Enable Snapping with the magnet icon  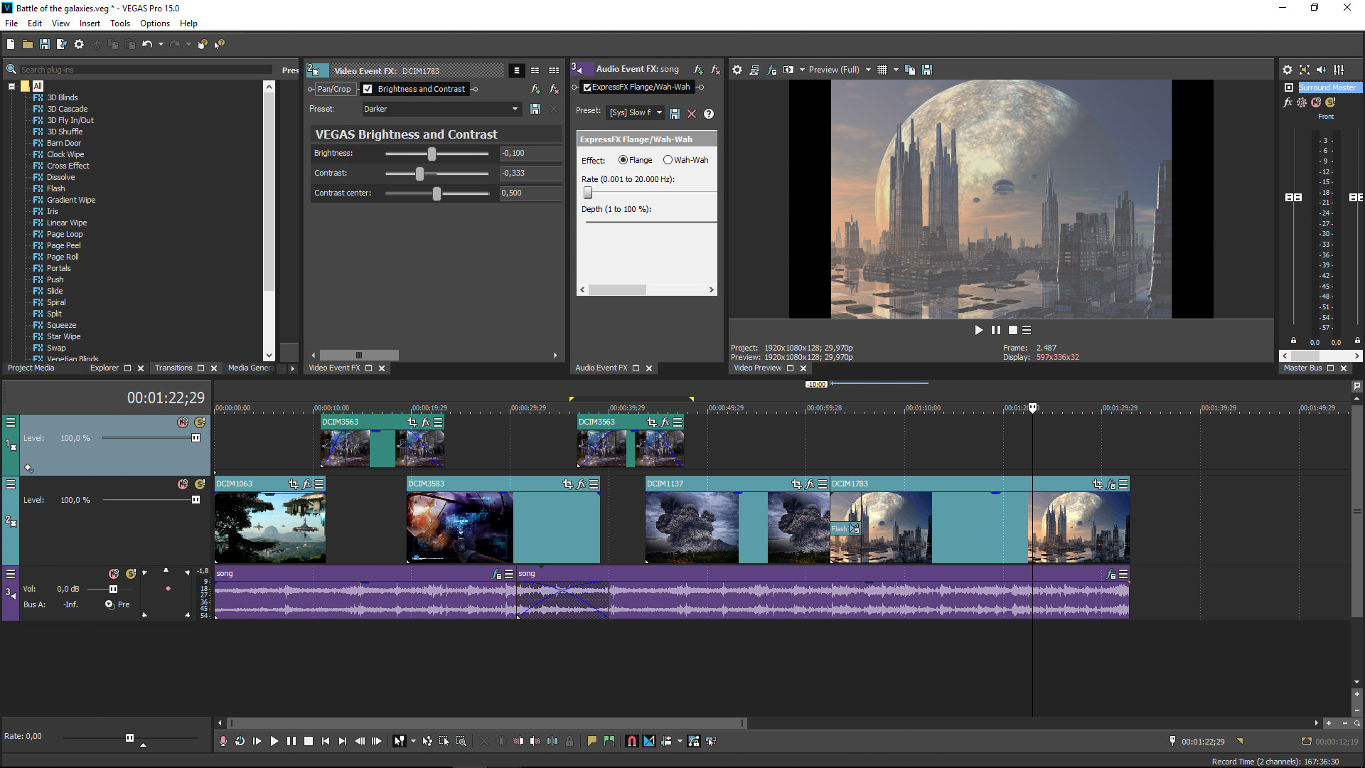click(631, 741)
